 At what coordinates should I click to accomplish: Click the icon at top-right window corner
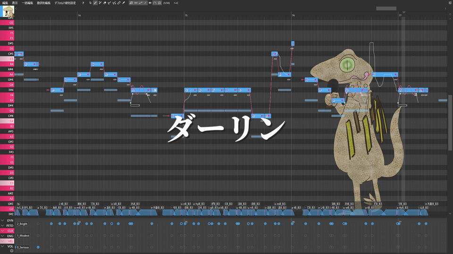pos(450,3)
